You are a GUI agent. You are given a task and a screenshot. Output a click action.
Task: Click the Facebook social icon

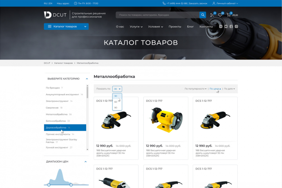point(231,27)
